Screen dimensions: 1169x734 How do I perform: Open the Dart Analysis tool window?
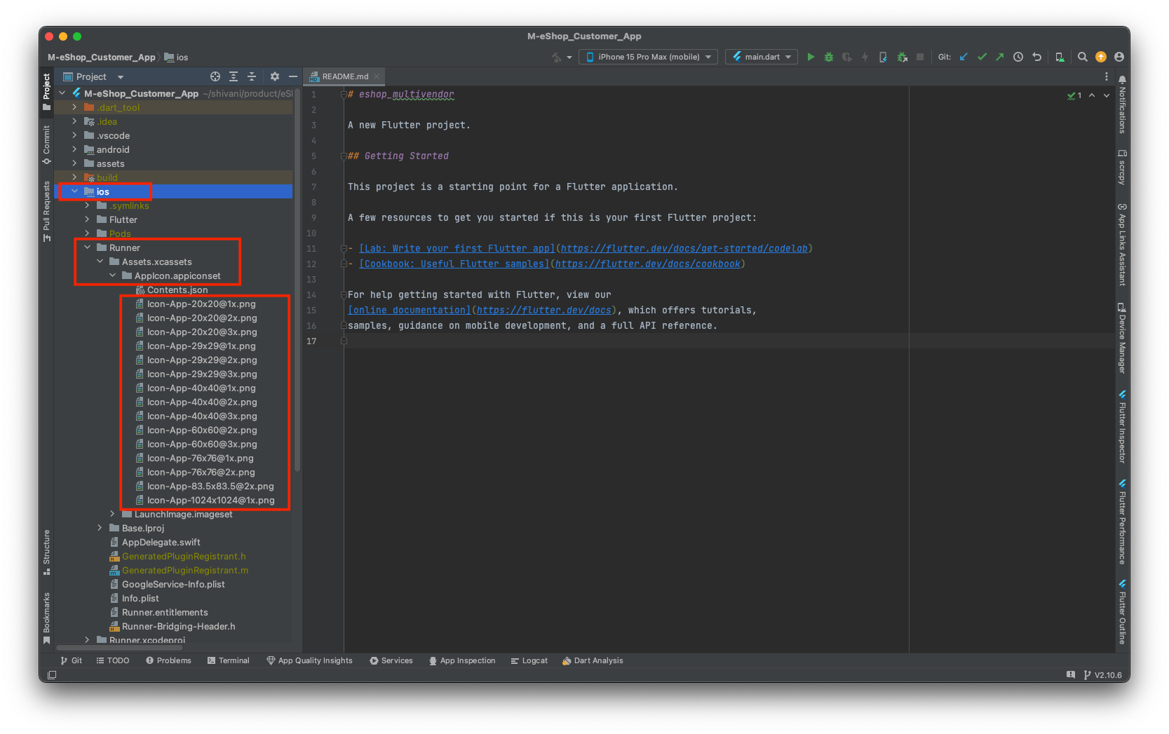coord(593,660)
